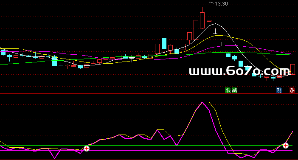Click the white cross cursor on the candles
Image resolution: width=298 pixels, height=160 pixels.
(x=132, y=59)
